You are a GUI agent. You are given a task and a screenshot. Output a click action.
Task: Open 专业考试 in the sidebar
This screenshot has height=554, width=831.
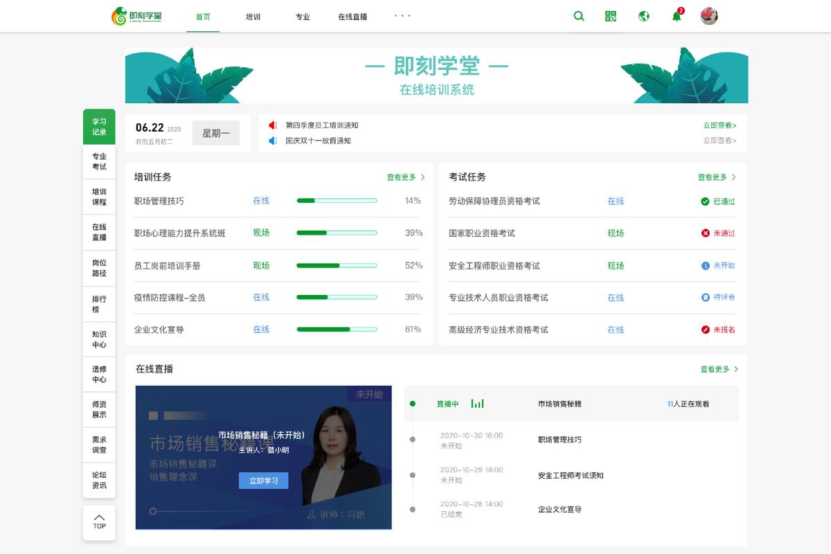[99, 161]
